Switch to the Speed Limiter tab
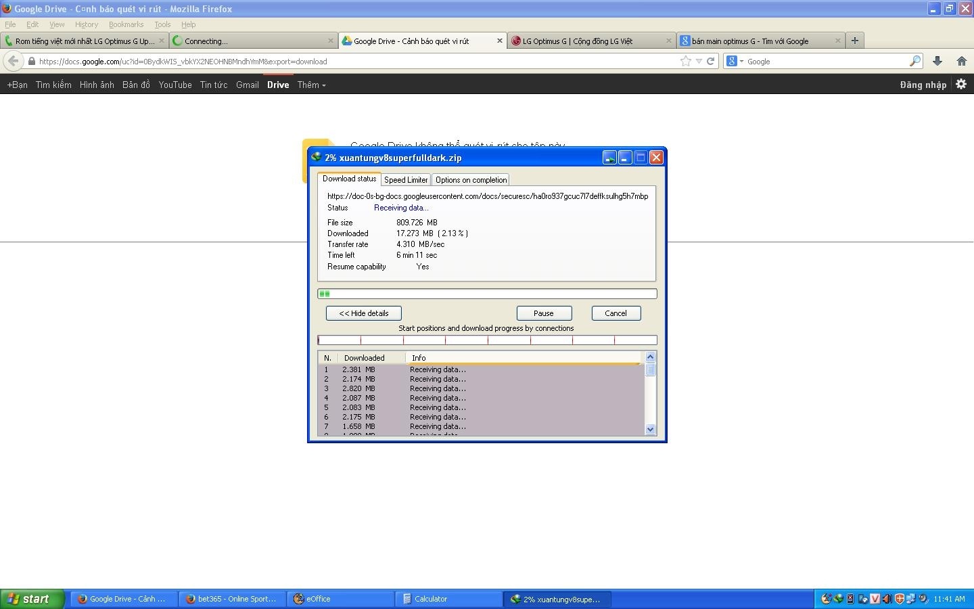 (x=406, y=180)
